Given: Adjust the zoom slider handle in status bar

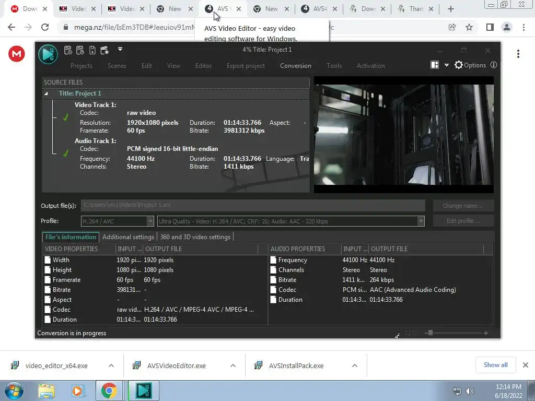Looking at the screenshot, I should [431, 333].
